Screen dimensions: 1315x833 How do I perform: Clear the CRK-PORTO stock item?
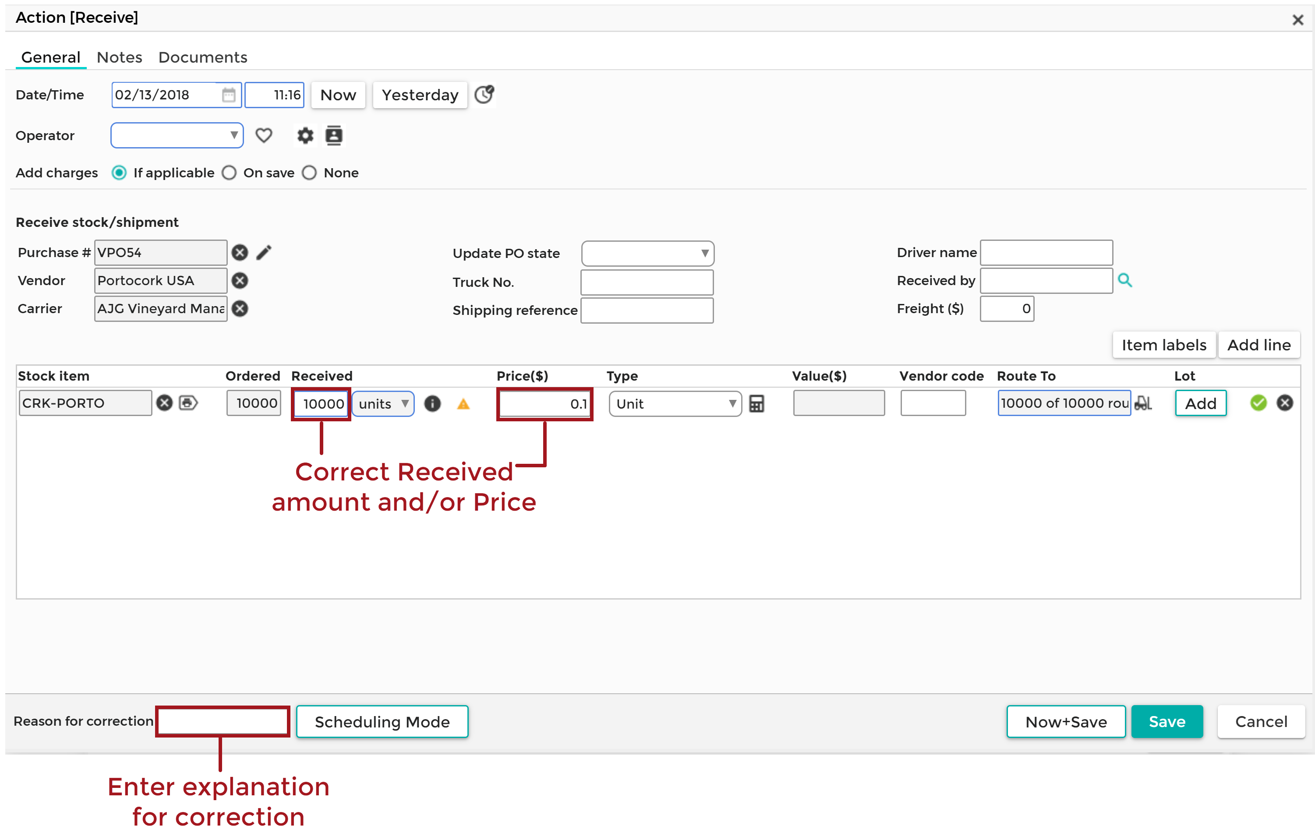click(x=164, y=403)
